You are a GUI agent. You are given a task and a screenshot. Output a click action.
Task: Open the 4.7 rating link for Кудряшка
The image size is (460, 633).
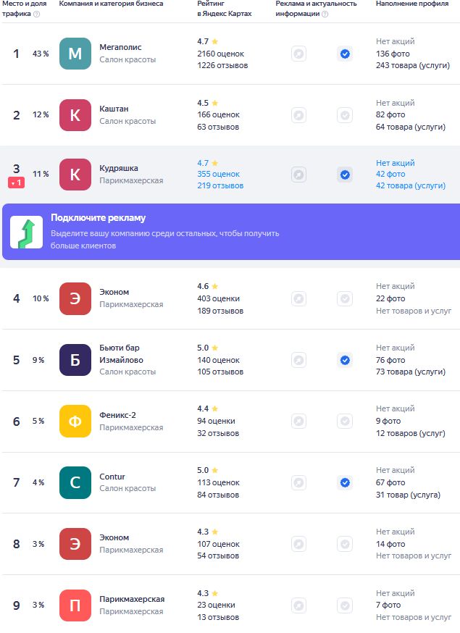click(208, 163)
